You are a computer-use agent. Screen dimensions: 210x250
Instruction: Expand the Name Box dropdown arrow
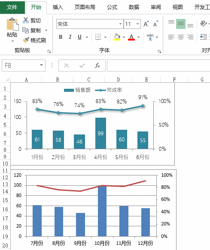tap(41, 65)
